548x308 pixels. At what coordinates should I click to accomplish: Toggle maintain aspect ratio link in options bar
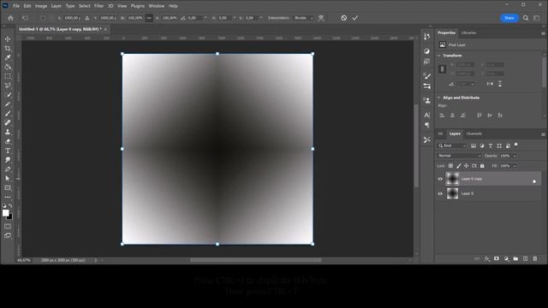coord(149,18)
